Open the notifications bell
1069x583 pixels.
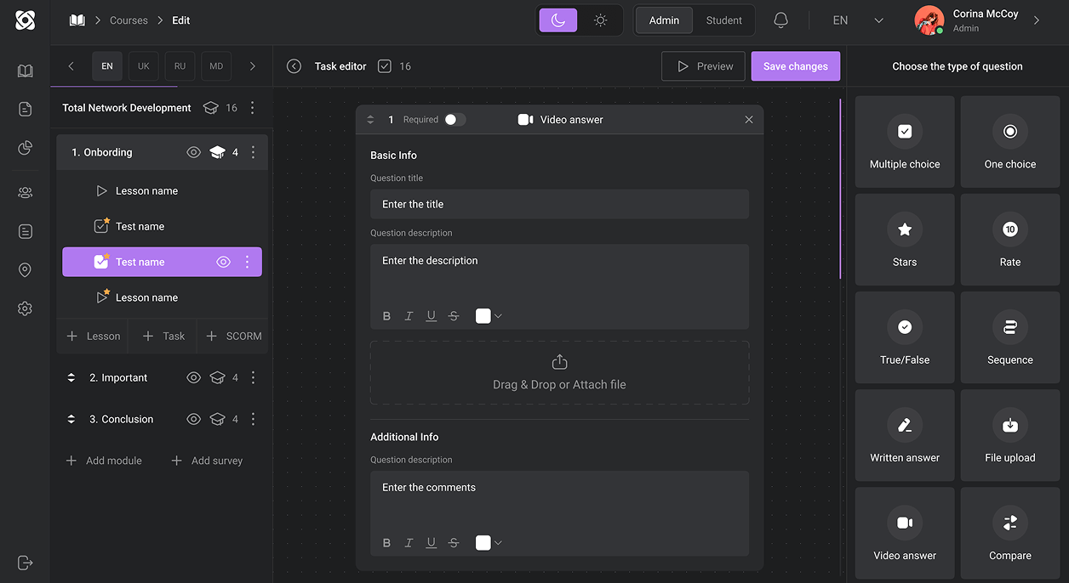780,20
